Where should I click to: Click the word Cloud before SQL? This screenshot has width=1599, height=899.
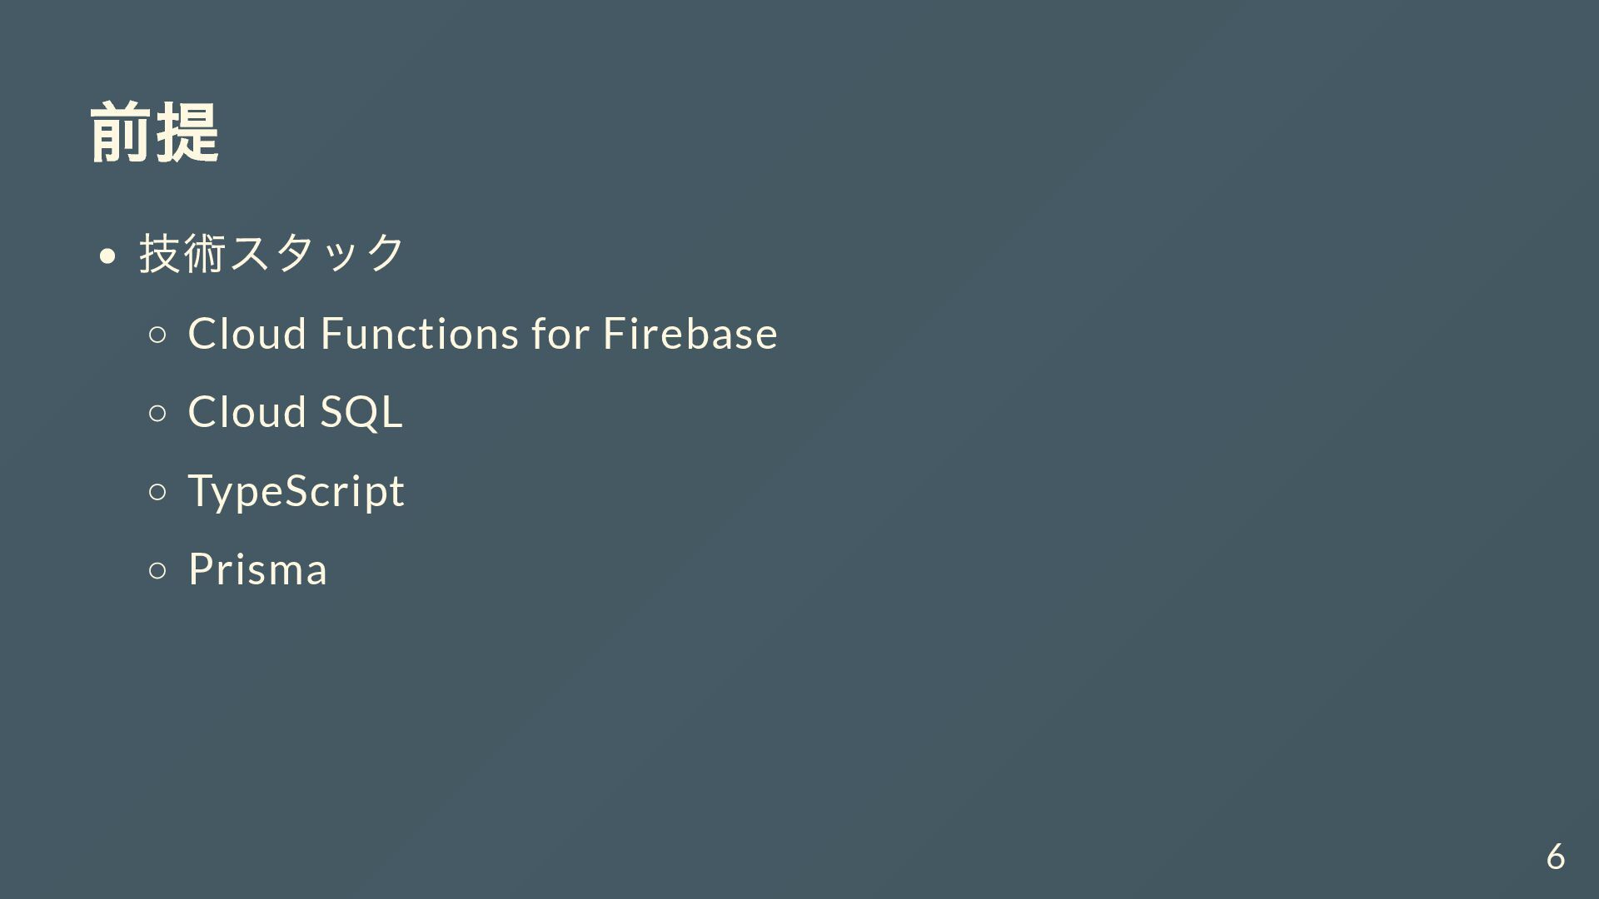[248, 411]
